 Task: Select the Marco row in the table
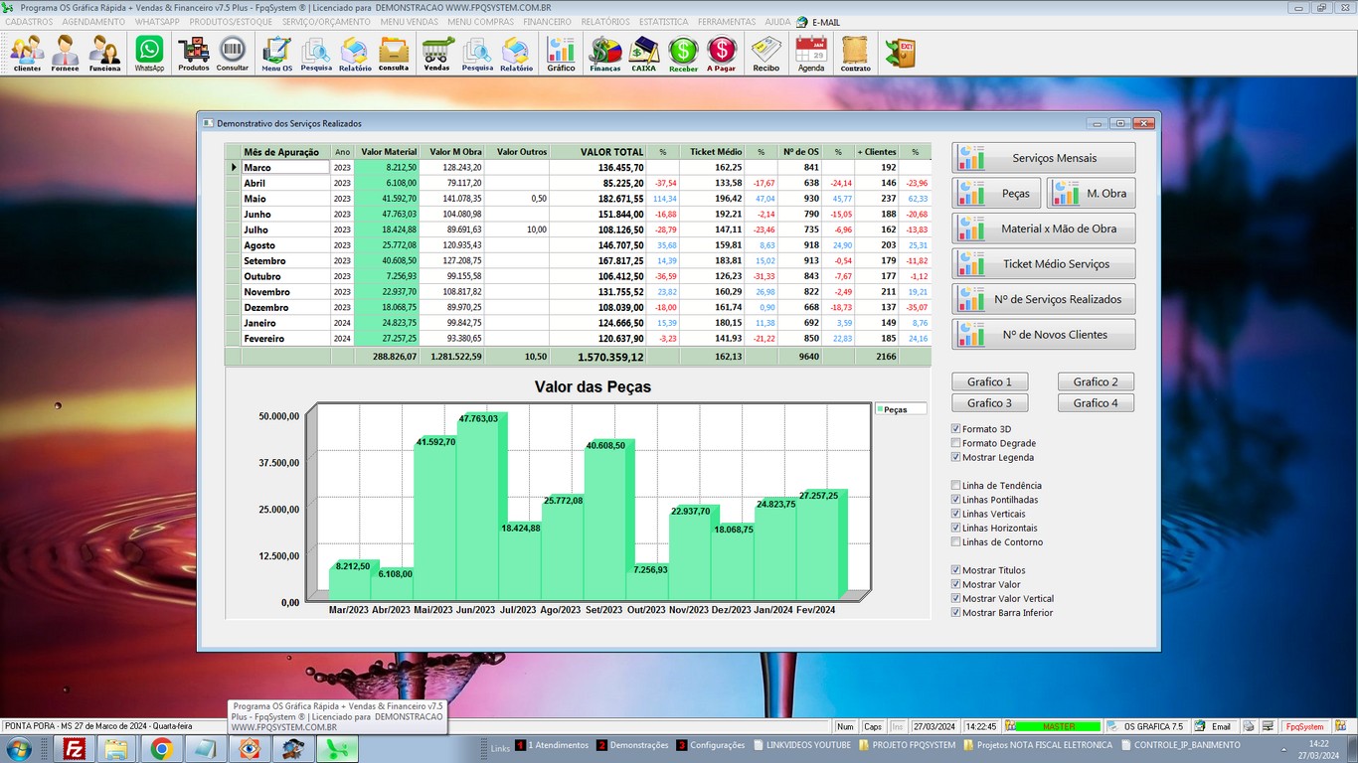coord(577,168)
